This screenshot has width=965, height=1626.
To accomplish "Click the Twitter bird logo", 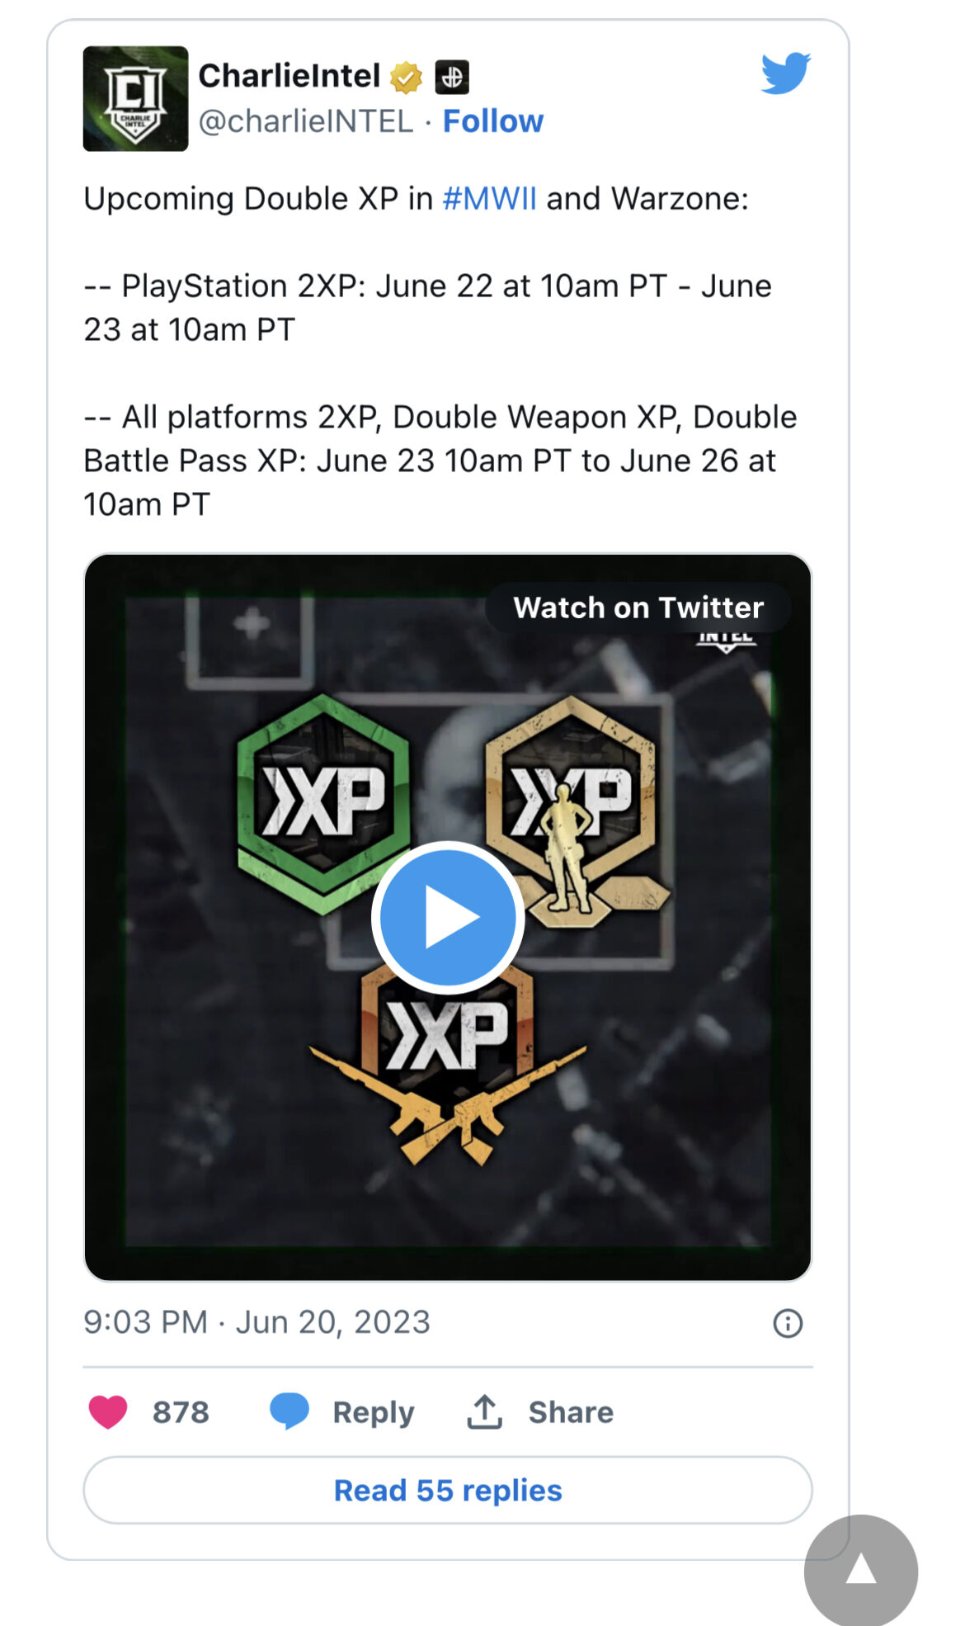I will pyautogui.click(x=785, y=73).
